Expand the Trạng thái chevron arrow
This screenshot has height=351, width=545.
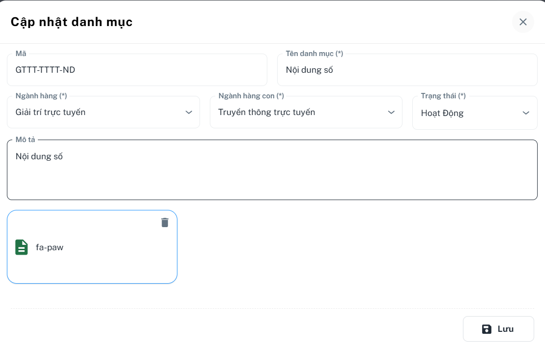(526, 113)
